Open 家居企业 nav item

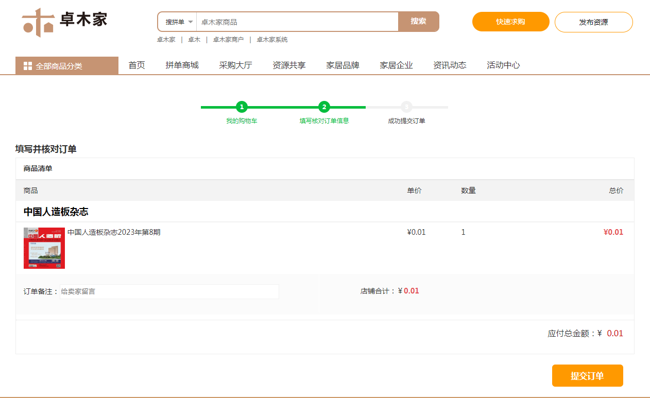tap(396, 65)
